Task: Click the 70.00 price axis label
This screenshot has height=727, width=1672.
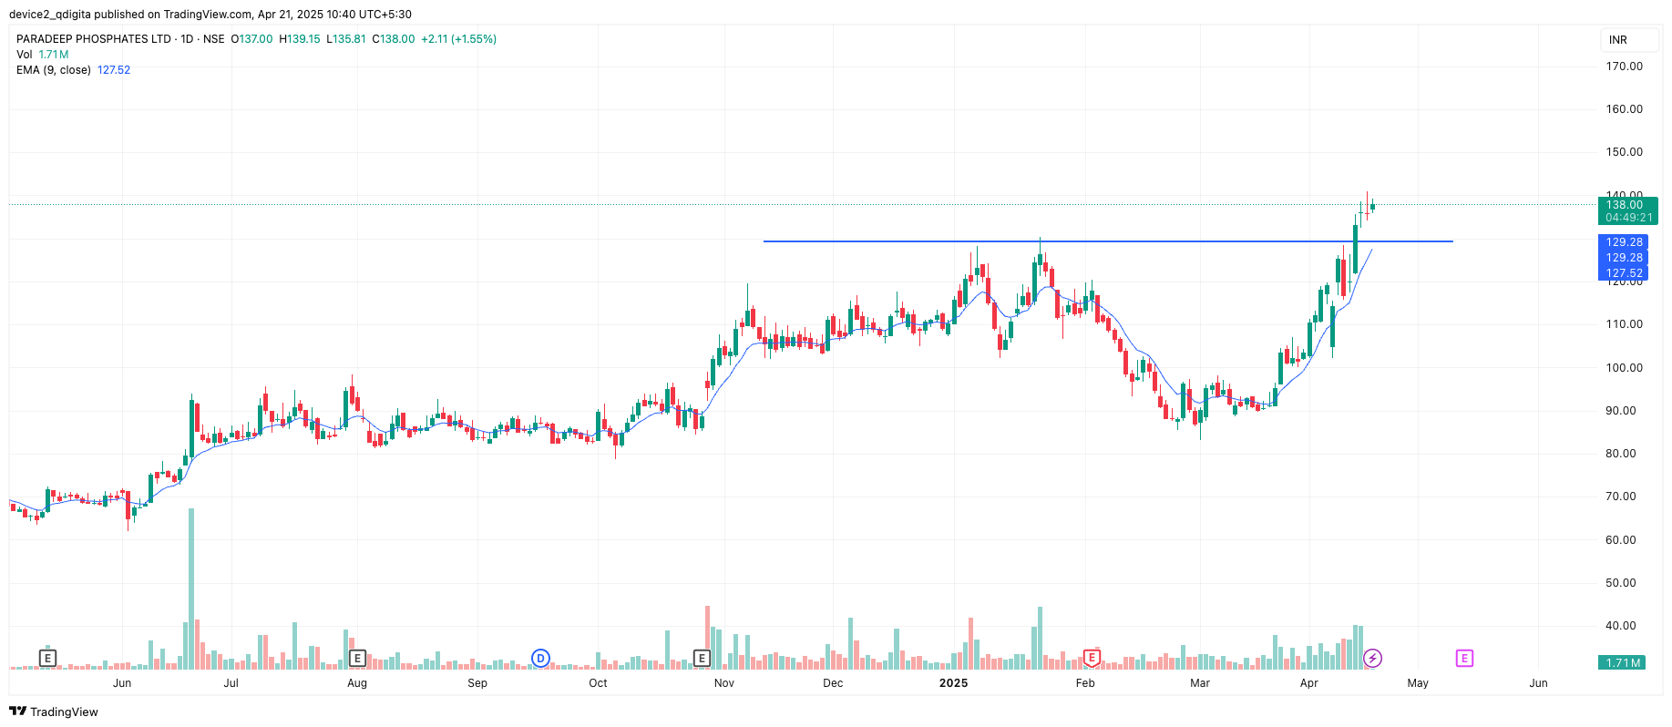Action: coord(1621,497)
